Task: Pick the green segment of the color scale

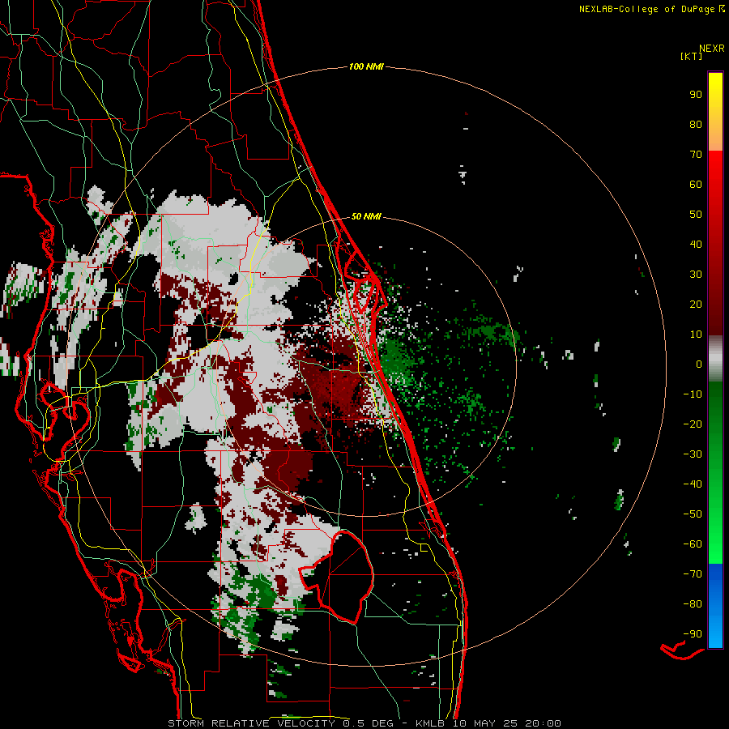Action: click(x=715, y=473)
